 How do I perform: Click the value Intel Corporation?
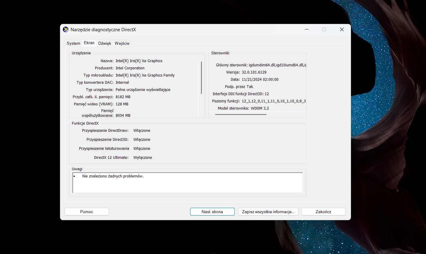click(130, 68)
